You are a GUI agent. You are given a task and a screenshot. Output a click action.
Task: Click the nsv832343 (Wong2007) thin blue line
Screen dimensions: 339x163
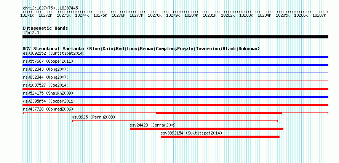click(x=175, y=73)
